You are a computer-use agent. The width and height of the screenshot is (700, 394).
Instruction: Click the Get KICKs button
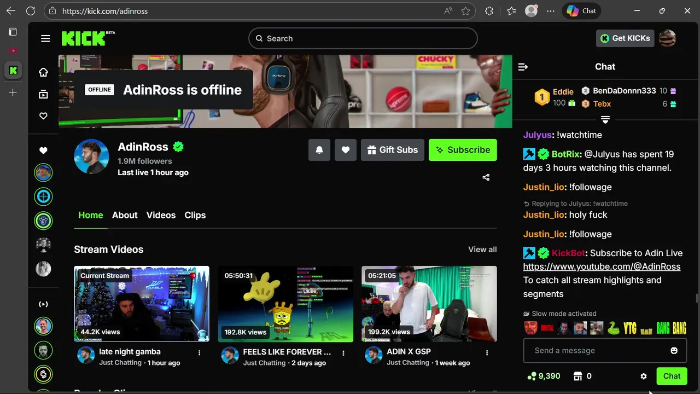point(625,38)
